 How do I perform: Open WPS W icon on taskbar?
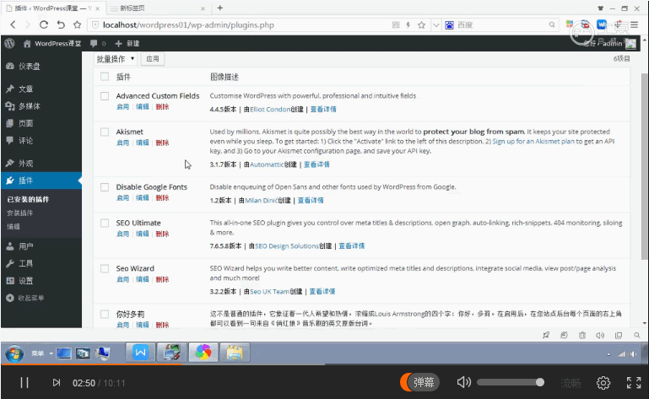[140, 353]
